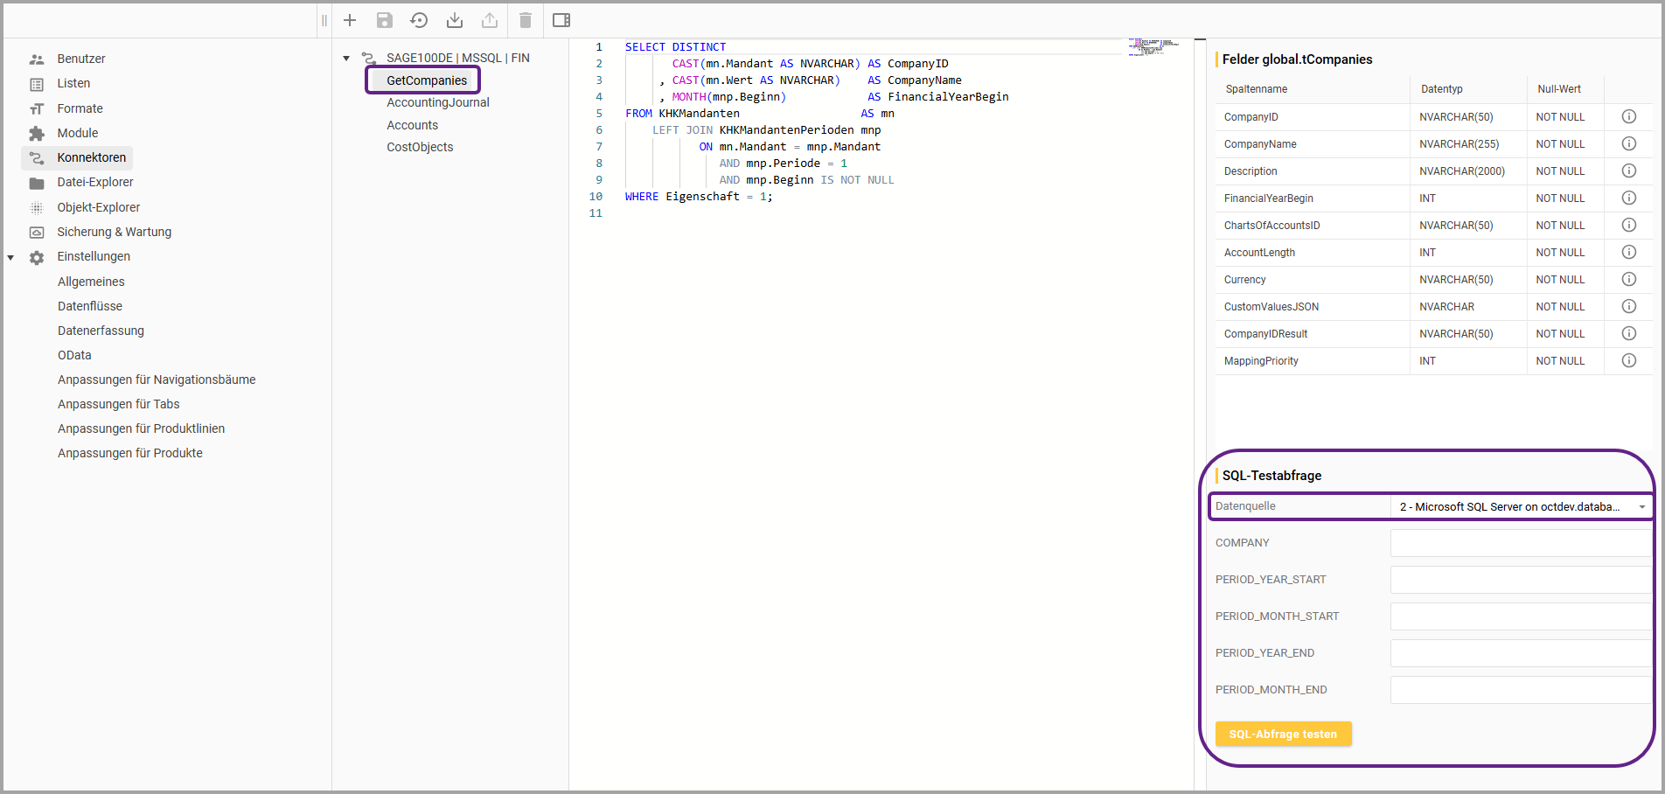Image resolution: width=1665 pixels, height=794 pixels.
Task: Click the COMPANY input field
Action: point(1520,543)
